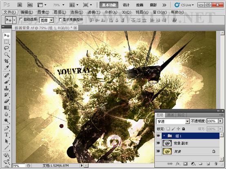This screenshot has width=226, height=169.
Task: Close the 插画背景.tif document tab
Action: (75, 28)
